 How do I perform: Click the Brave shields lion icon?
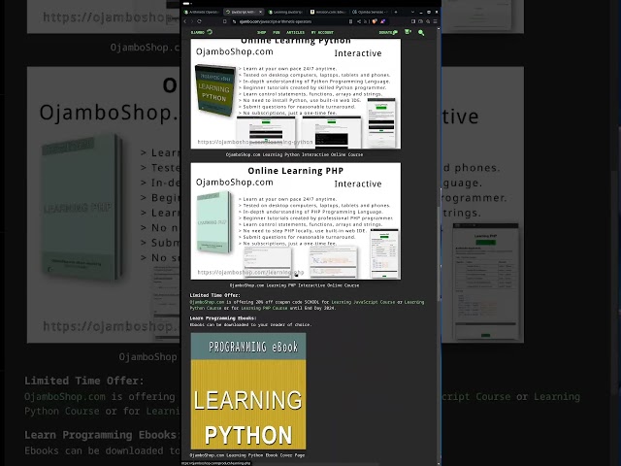(375, 21)
